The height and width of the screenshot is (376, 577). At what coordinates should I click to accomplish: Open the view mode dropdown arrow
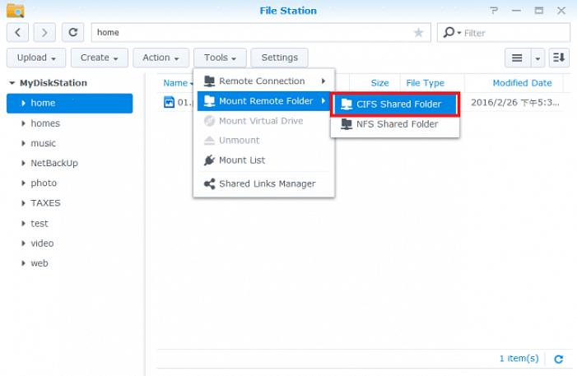point(537,58)
